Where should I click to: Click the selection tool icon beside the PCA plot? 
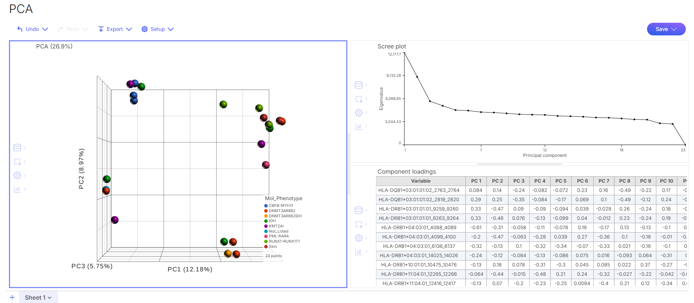coord(17,162)
